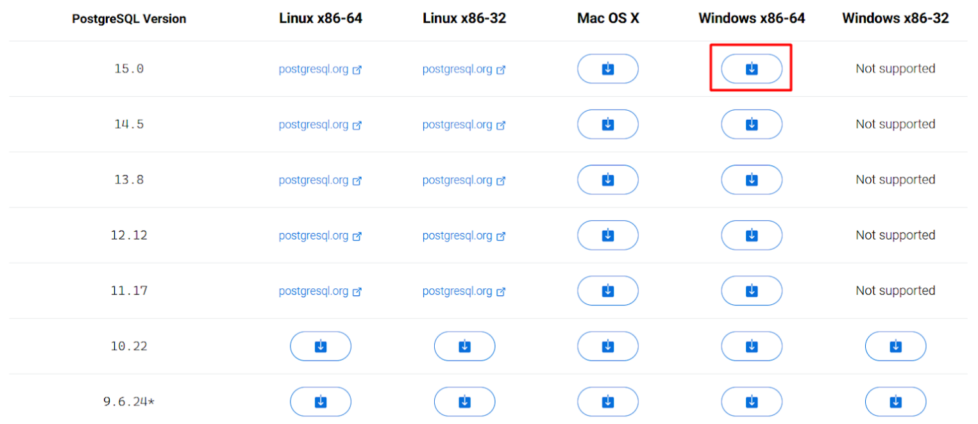Click the highlighted Windows x86-64 download for 15.0
Viewport: 978px width, 424px height.
[751, 69]
